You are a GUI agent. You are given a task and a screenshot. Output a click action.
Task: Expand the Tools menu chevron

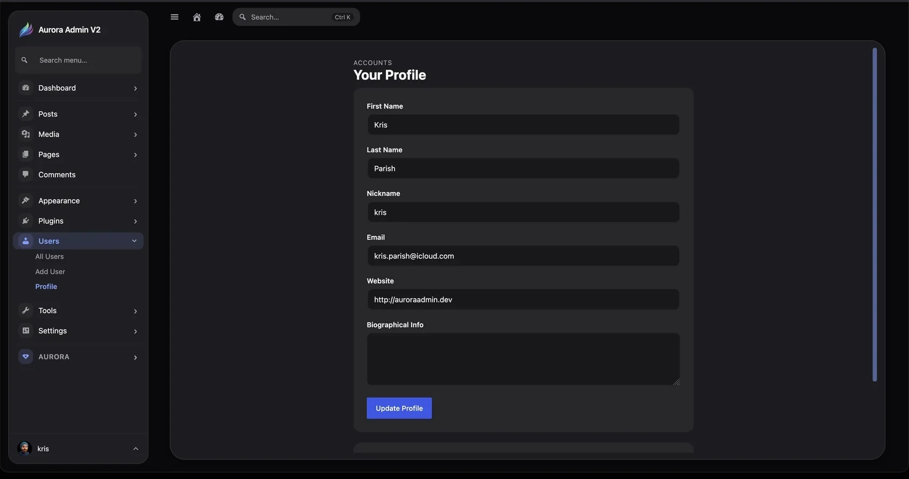pos(135,311)
